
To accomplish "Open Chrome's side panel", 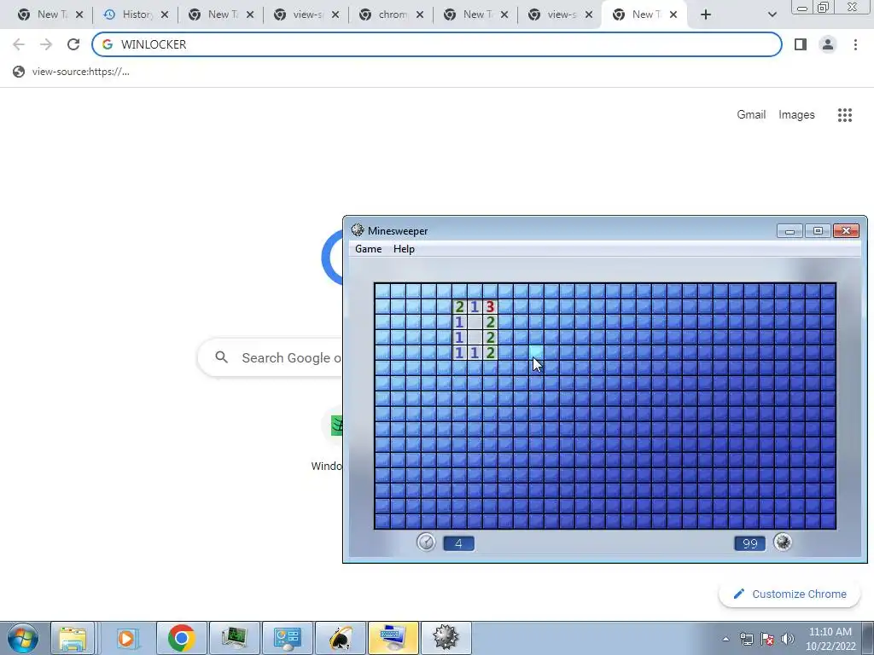I will (801, 44).
